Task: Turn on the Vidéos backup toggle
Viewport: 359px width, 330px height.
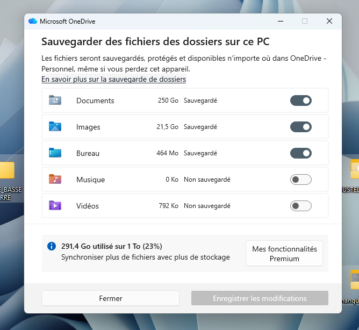Action: [300, 206]
